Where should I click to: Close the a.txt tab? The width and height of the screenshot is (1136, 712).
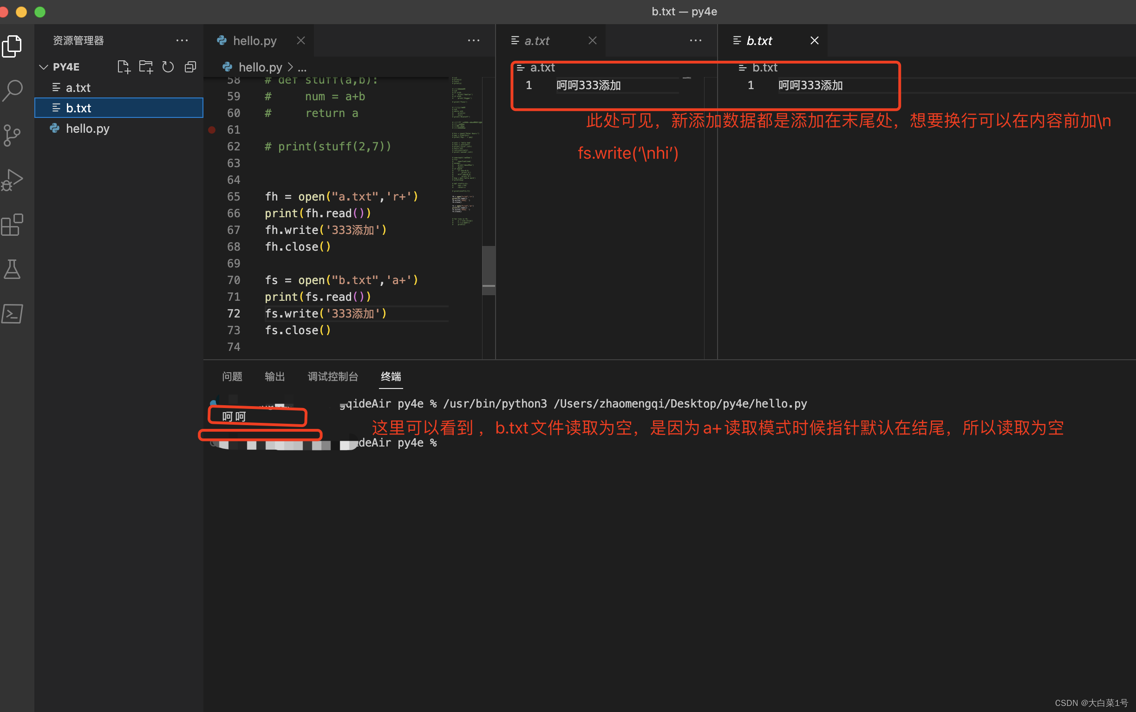point(592,40)
